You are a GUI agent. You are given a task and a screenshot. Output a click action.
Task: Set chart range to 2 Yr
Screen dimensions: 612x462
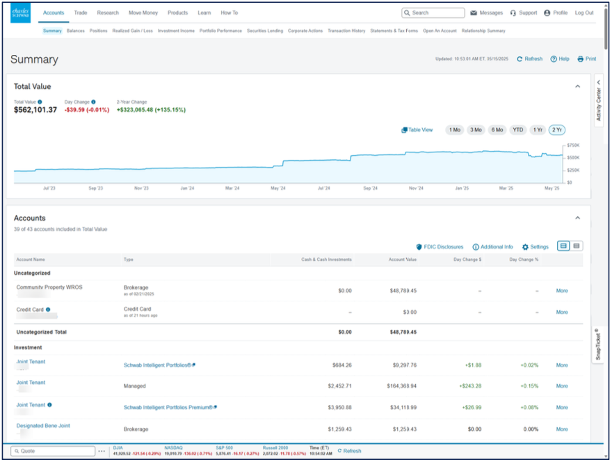557,130
